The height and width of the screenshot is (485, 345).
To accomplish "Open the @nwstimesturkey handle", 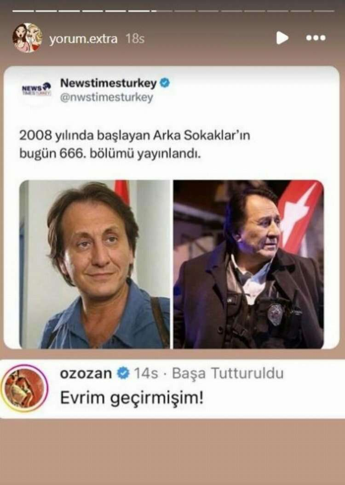I will coord(107,97).
